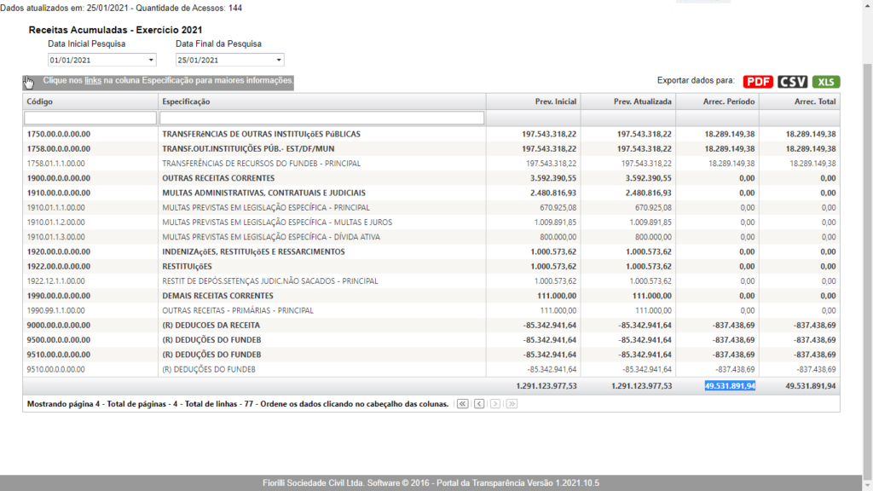The image size is (873, 491).
Task: Click the Código filter input field
Action: 90,118
